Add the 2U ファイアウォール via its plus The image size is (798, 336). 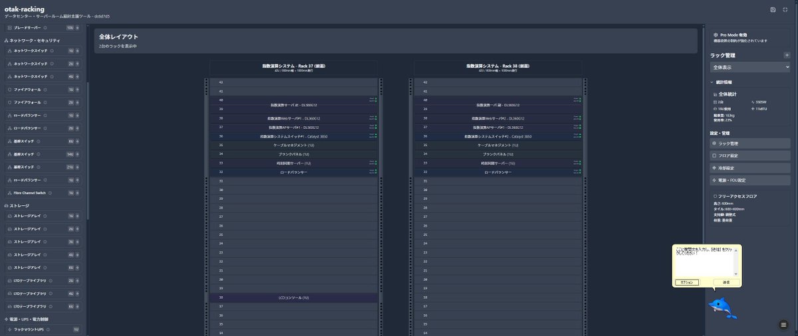[x=78, y=102]
